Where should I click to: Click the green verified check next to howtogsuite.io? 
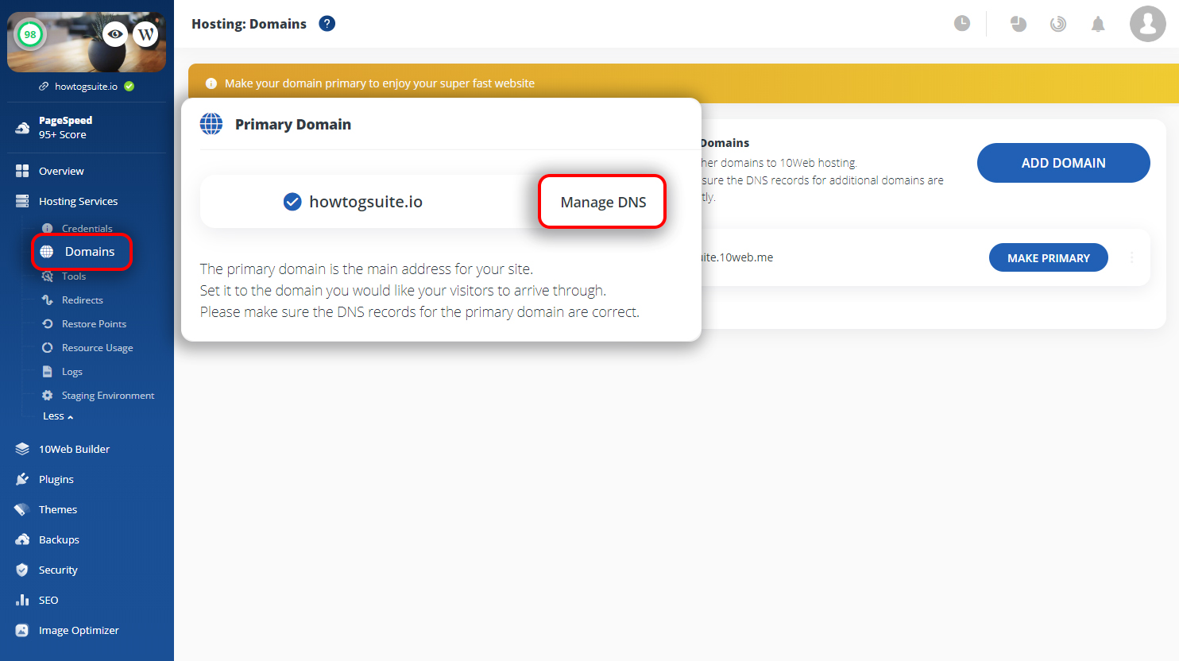[x=129, y=87]
